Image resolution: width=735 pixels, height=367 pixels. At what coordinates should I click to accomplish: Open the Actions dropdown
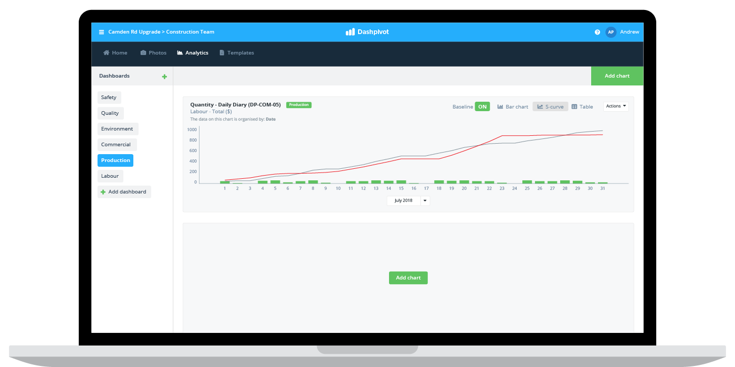pos(615,106)
